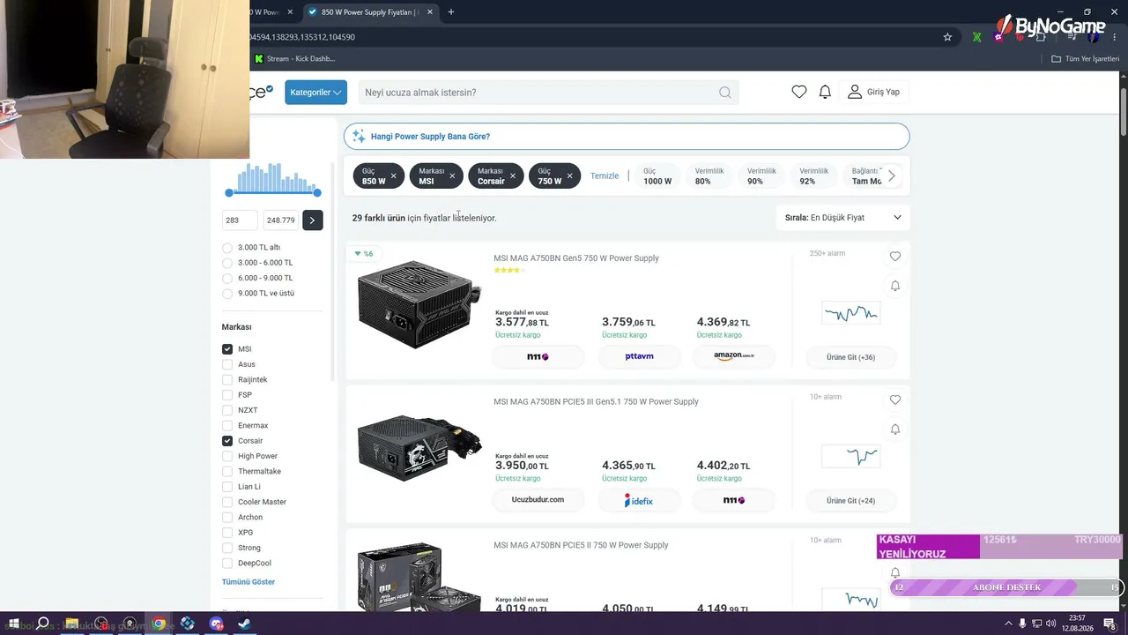This screenshot has height=635, width=1128.
Task: Open the notifications bell in the site header
Action: click(825, 92)
